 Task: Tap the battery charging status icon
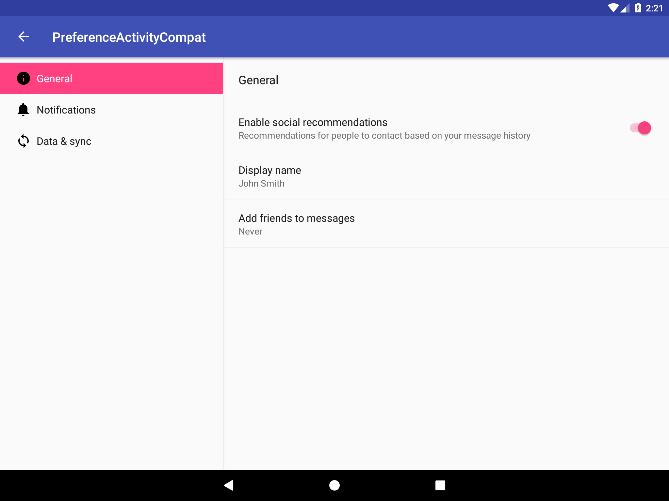click(638, 8)
